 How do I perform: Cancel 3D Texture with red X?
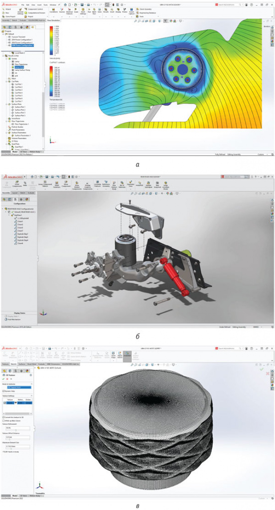[7, 379]
